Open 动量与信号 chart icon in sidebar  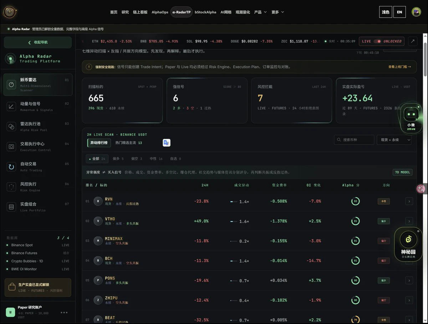[x=11, y=106]
